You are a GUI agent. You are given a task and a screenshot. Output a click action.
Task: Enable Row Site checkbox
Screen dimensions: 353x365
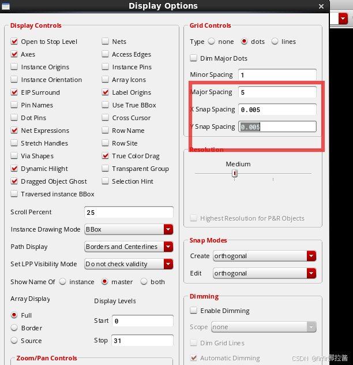106,143
